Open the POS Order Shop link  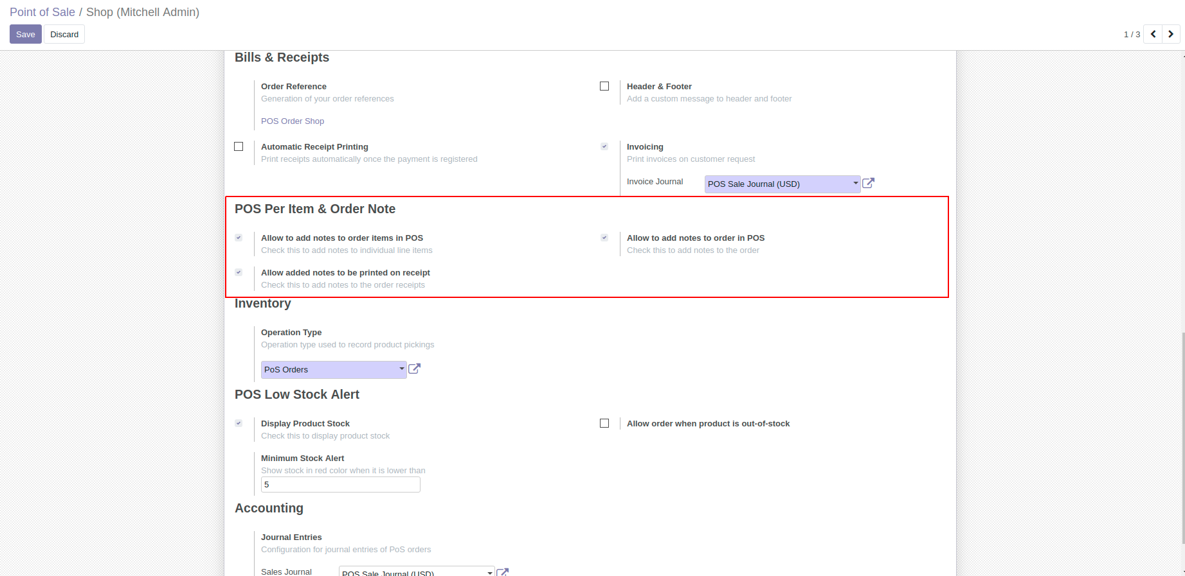pyautogui.click(x=293, y=121)
